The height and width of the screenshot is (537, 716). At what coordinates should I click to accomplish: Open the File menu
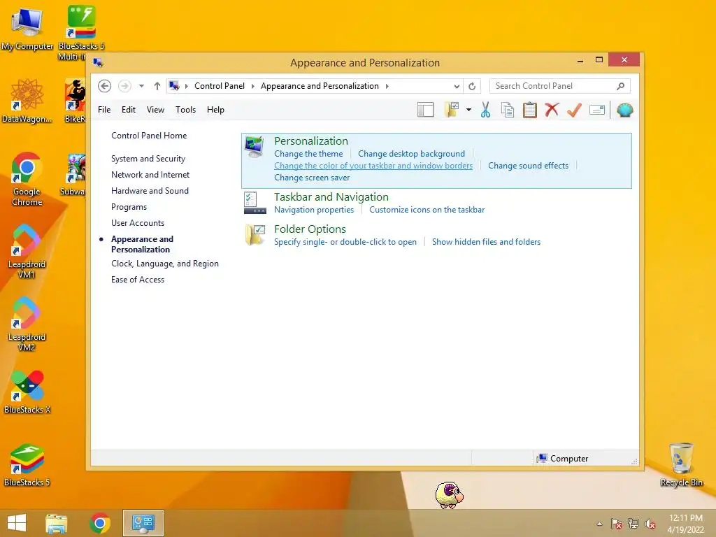pos(104,110)
